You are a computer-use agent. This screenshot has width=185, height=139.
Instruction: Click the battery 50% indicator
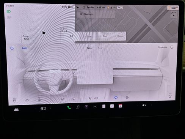click(x=67, y=7)
